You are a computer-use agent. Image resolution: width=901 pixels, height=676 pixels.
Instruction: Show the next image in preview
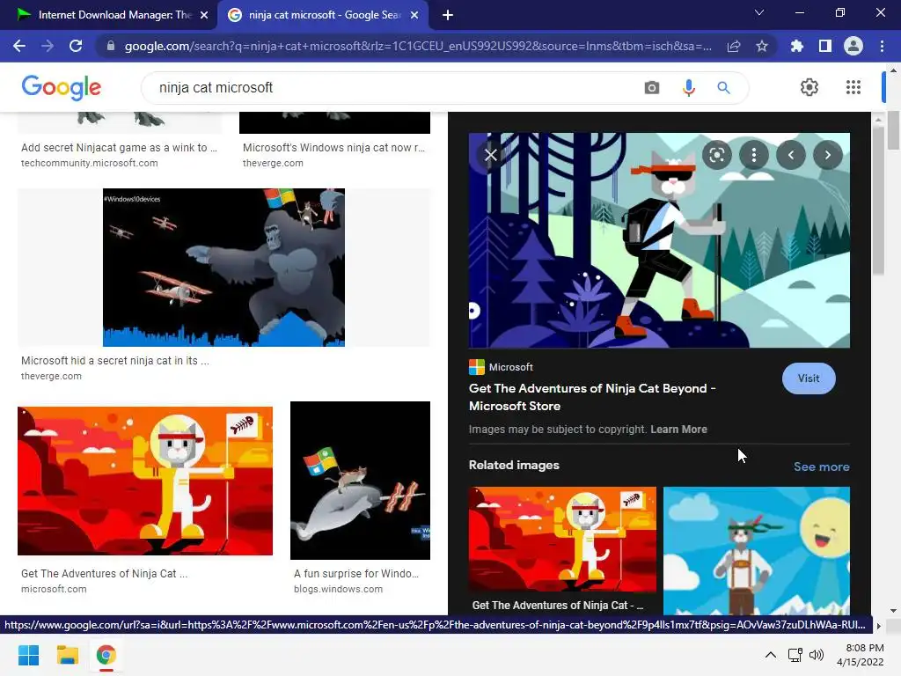click(x=828, y=155)
